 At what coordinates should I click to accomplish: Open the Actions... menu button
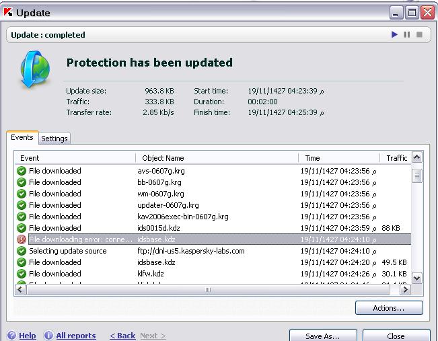(x=389, y=308)
